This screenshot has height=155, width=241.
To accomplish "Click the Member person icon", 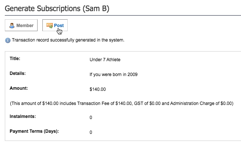I will (12, 26).
